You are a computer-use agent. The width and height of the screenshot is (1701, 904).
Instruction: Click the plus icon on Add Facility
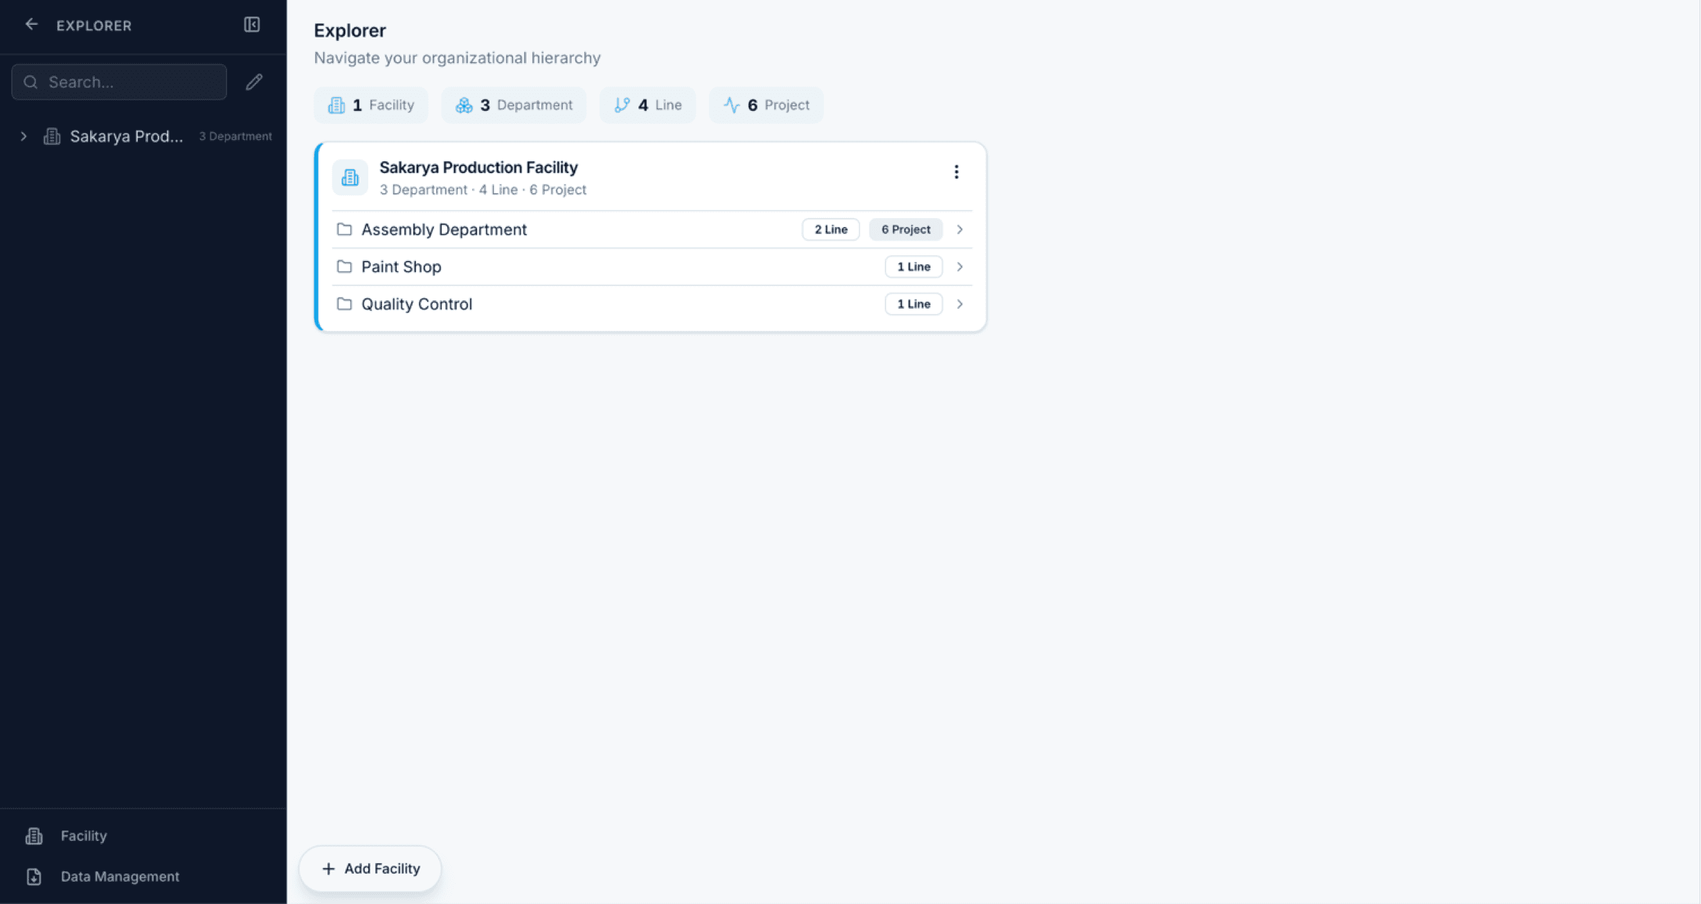click(x=328, y=869)
